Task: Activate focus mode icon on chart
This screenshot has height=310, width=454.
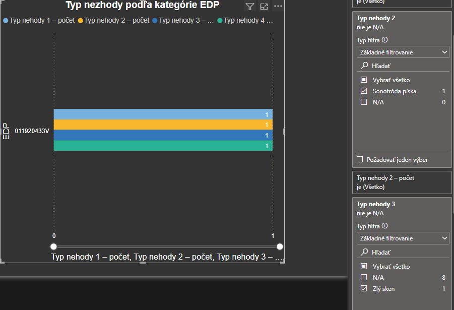Action: click(264, 7)
